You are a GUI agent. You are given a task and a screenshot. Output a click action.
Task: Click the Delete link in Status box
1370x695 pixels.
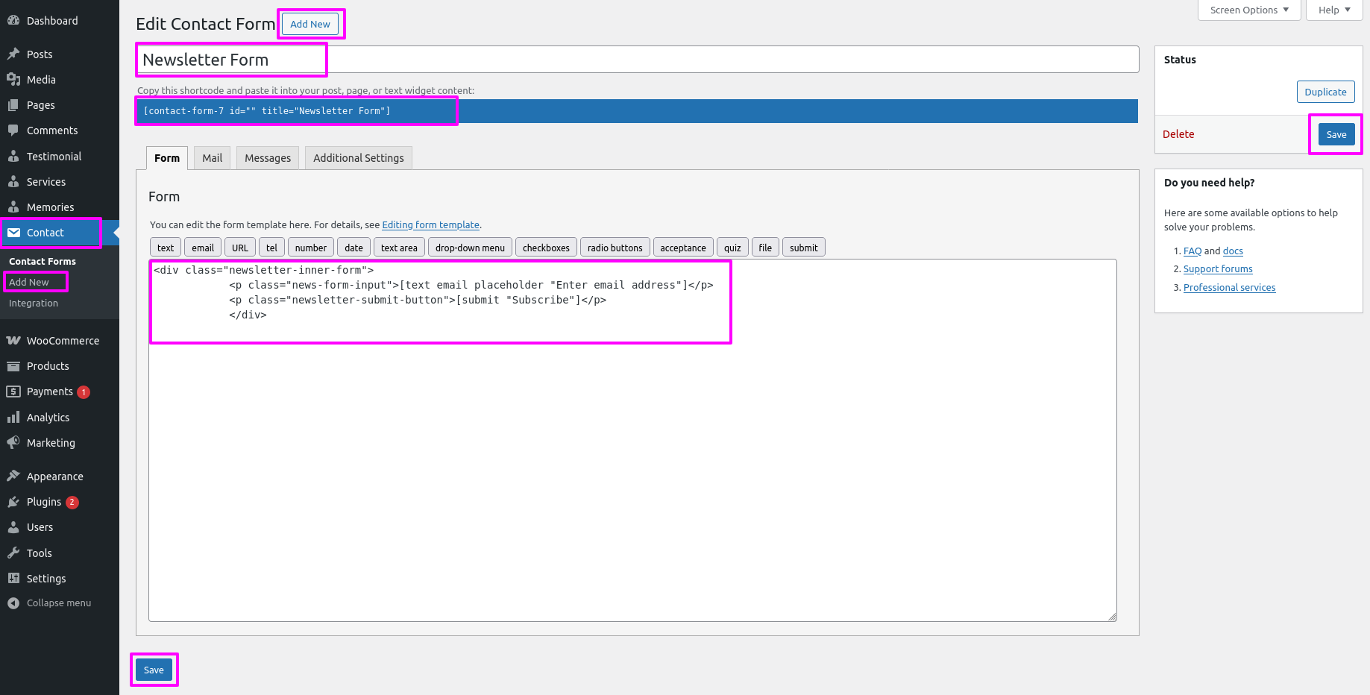coord(1178,134)
